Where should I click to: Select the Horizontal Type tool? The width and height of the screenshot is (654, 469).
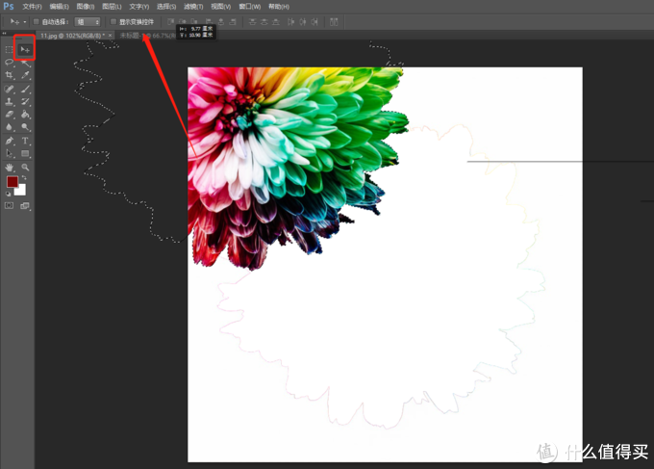click(25, 141)
